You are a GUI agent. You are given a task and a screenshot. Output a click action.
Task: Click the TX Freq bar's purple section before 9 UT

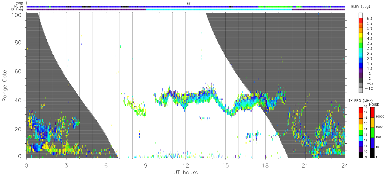[86, 9]
